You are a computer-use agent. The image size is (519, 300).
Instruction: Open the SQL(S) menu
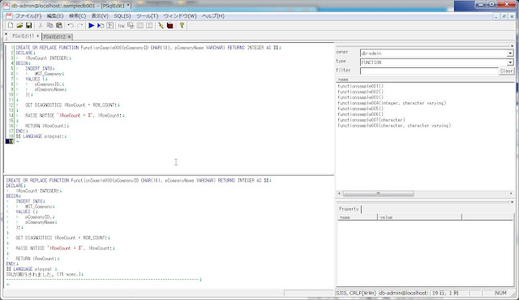click(x=122, y=16)
